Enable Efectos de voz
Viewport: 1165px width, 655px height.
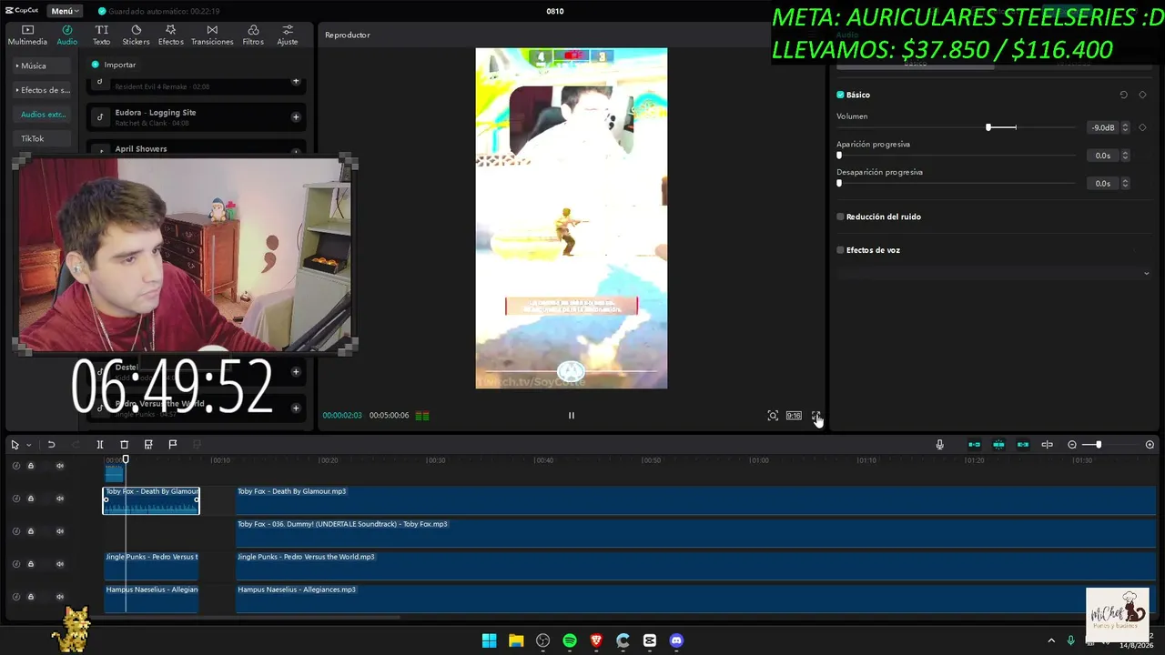tap(840, 250)
